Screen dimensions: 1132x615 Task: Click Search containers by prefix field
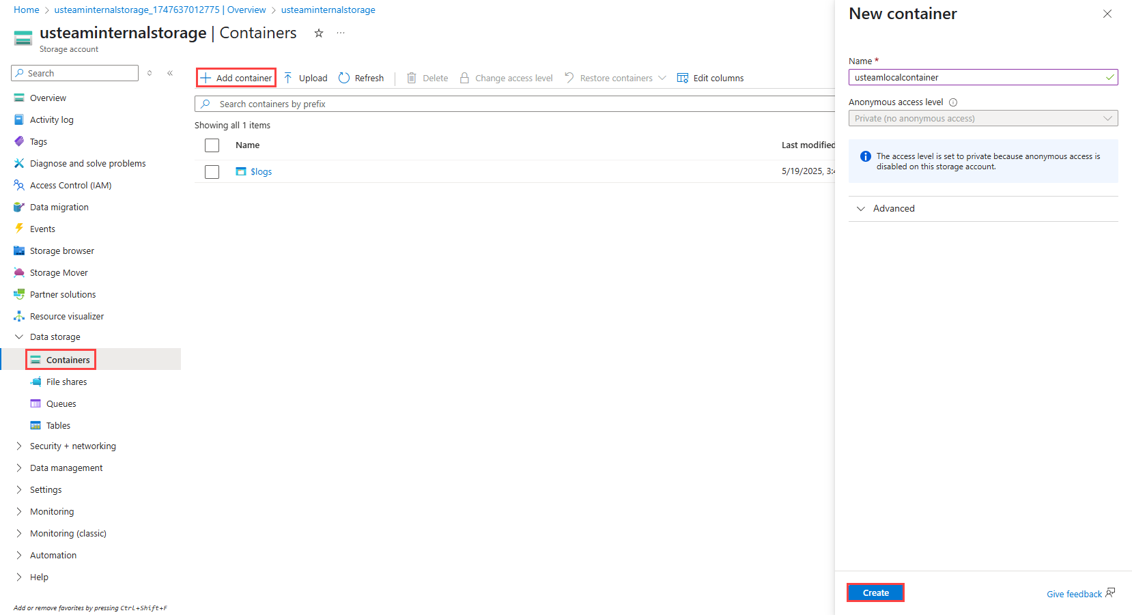(x=514, y=104)
